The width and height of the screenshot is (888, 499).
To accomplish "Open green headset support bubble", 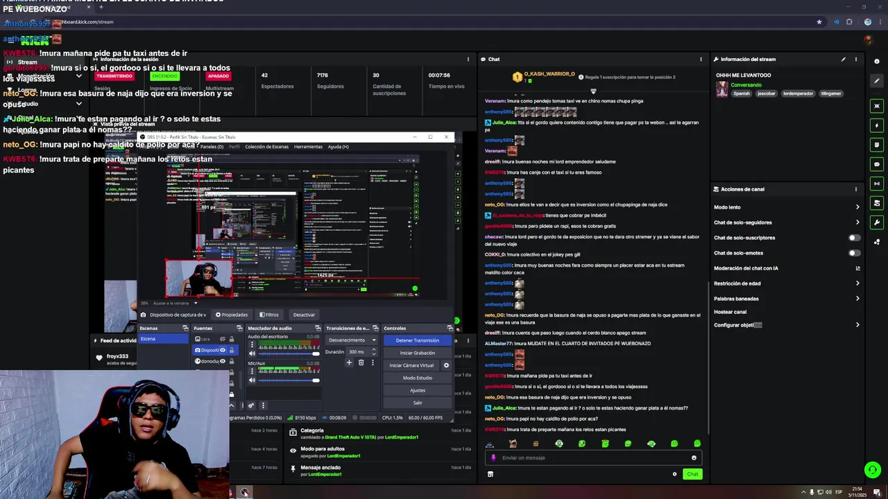I will tap(872, 470).
